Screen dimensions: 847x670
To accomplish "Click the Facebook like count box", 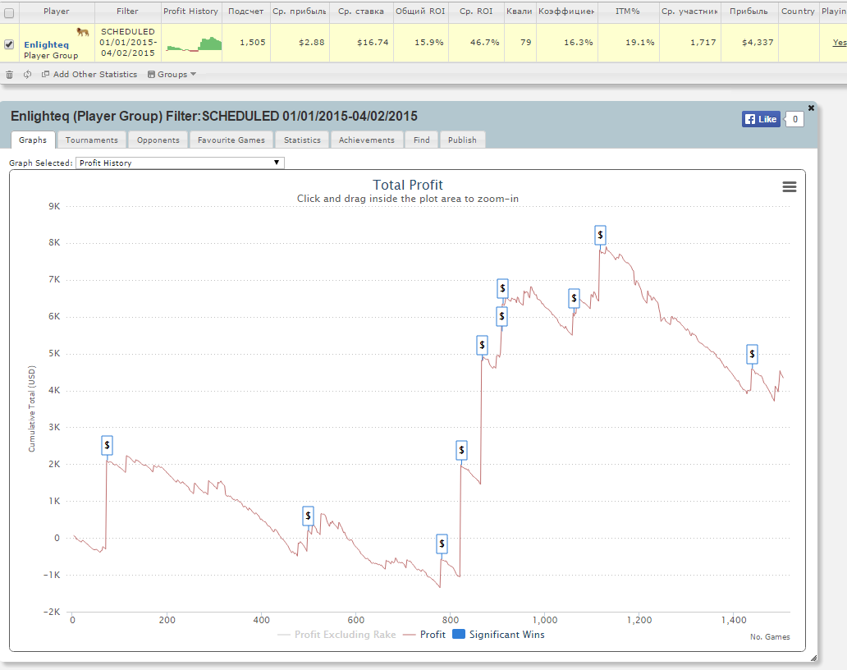I will point(794,119).
